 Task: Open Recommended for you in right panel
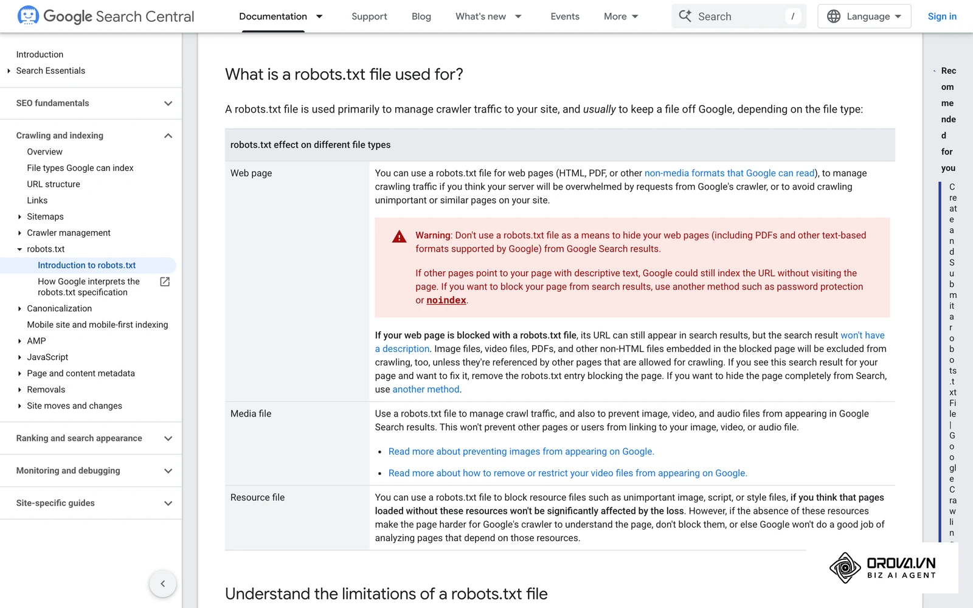tap(948, 119)
